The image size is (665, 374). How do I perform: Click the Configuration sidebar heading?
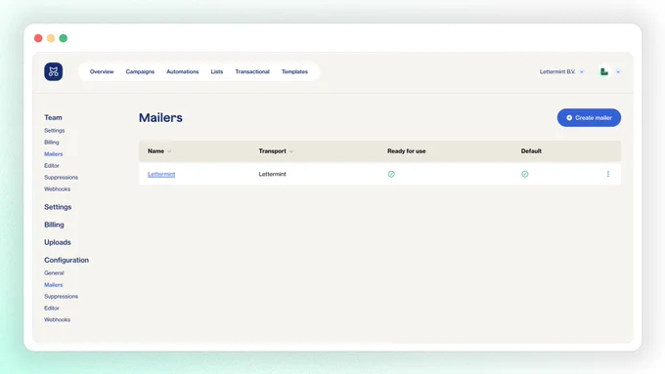pyautogui.click(x=66, y=260)
